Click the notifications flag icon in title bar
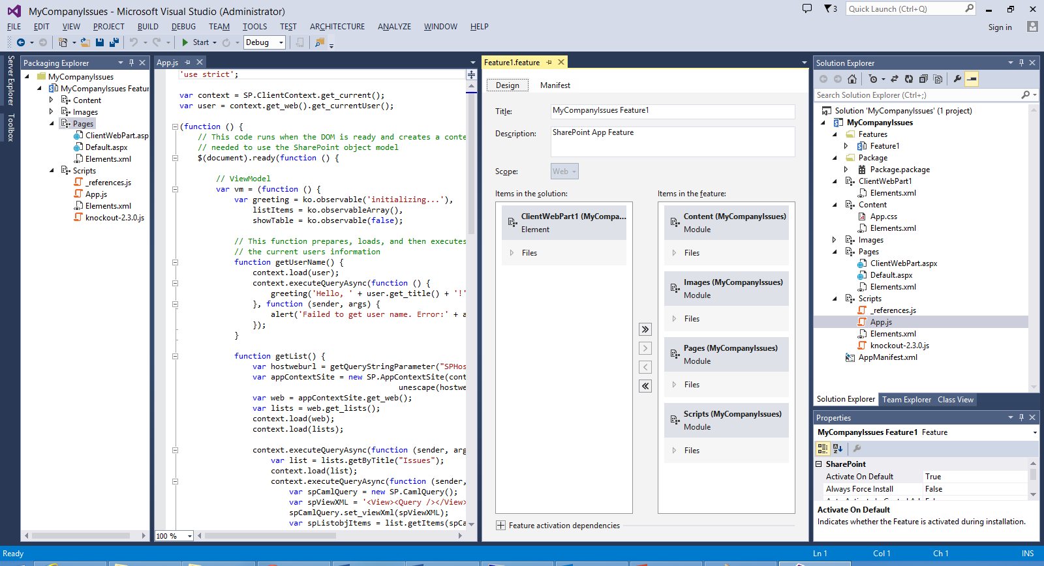This screenshot has height=566, width=1044. tap(828, 8)
